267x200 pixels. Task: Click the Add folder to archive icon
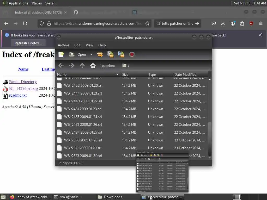(x=121, y=54)
